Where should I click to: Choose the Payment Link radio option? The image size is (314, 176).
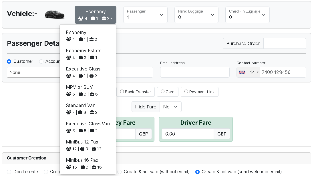(186, 92)
